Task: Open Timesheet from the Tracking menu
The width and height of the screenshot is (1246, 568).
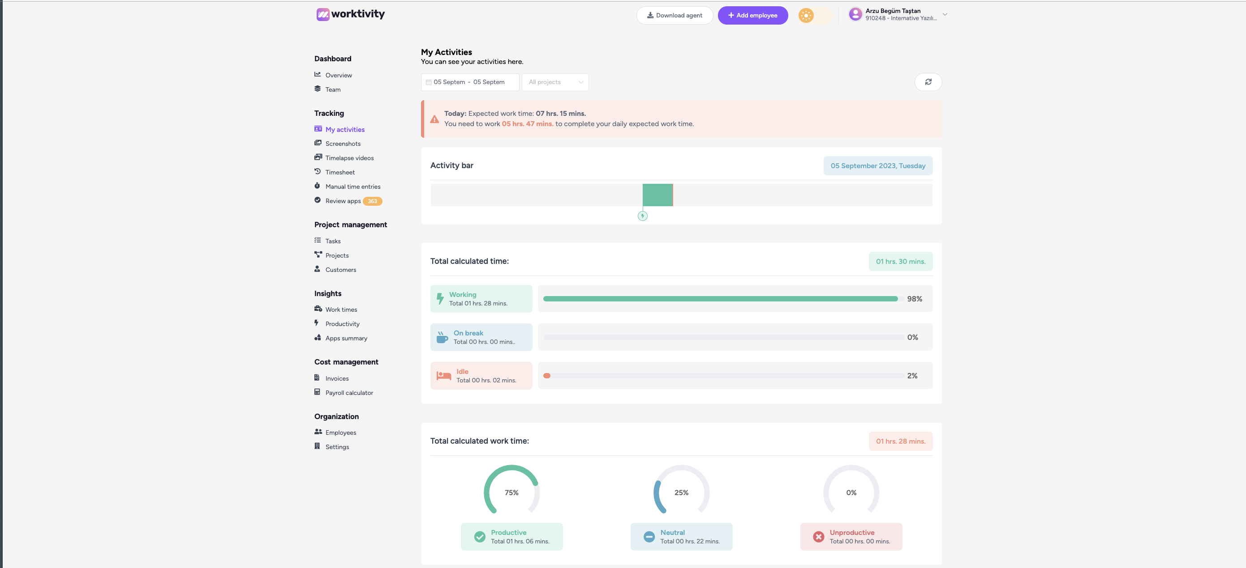Action: tap(339, 173)
